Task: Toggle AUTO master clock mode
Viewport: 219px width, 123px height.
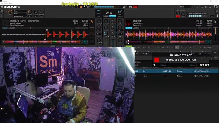Action: pyautogui.click(x=106, y=16)
